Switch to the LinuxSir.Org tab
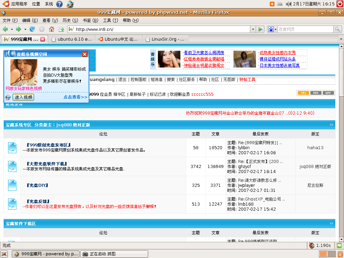 tap(165, 39)
